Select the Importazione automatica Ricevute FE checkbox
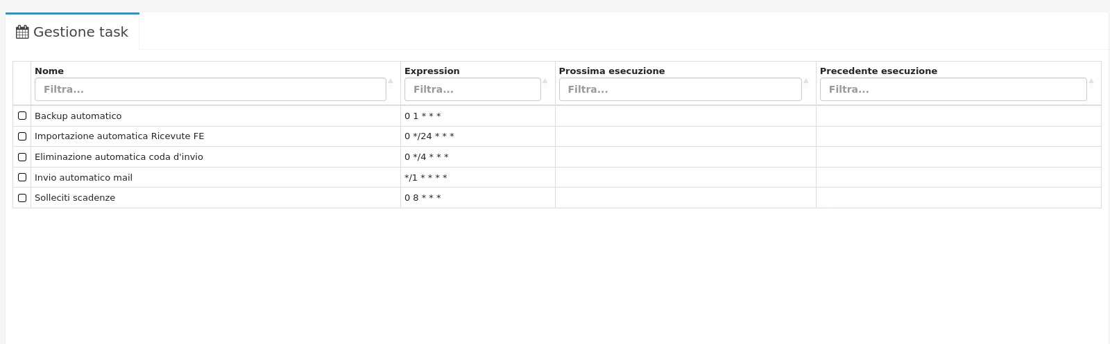1110x344 pixels. tap(22, 136)
